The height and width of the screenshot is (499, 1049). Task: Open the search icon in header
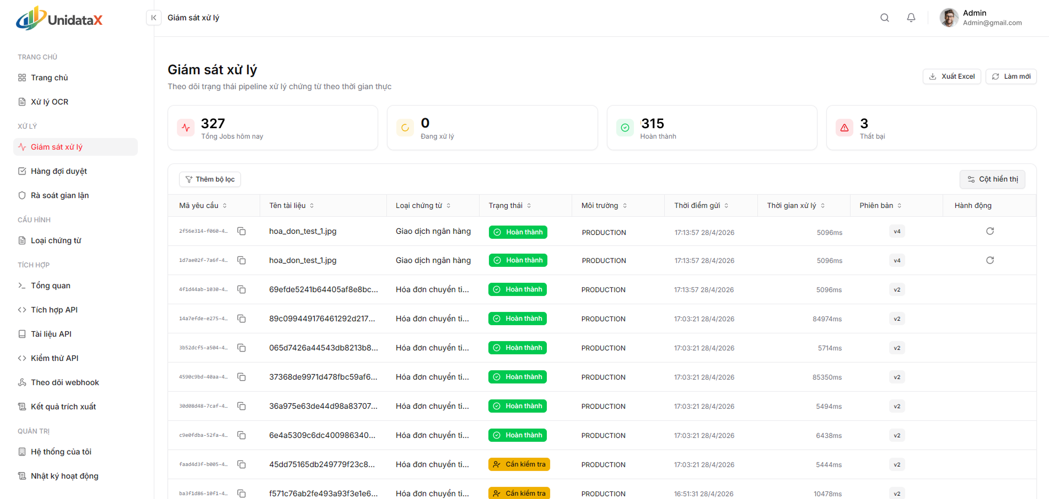885,18
